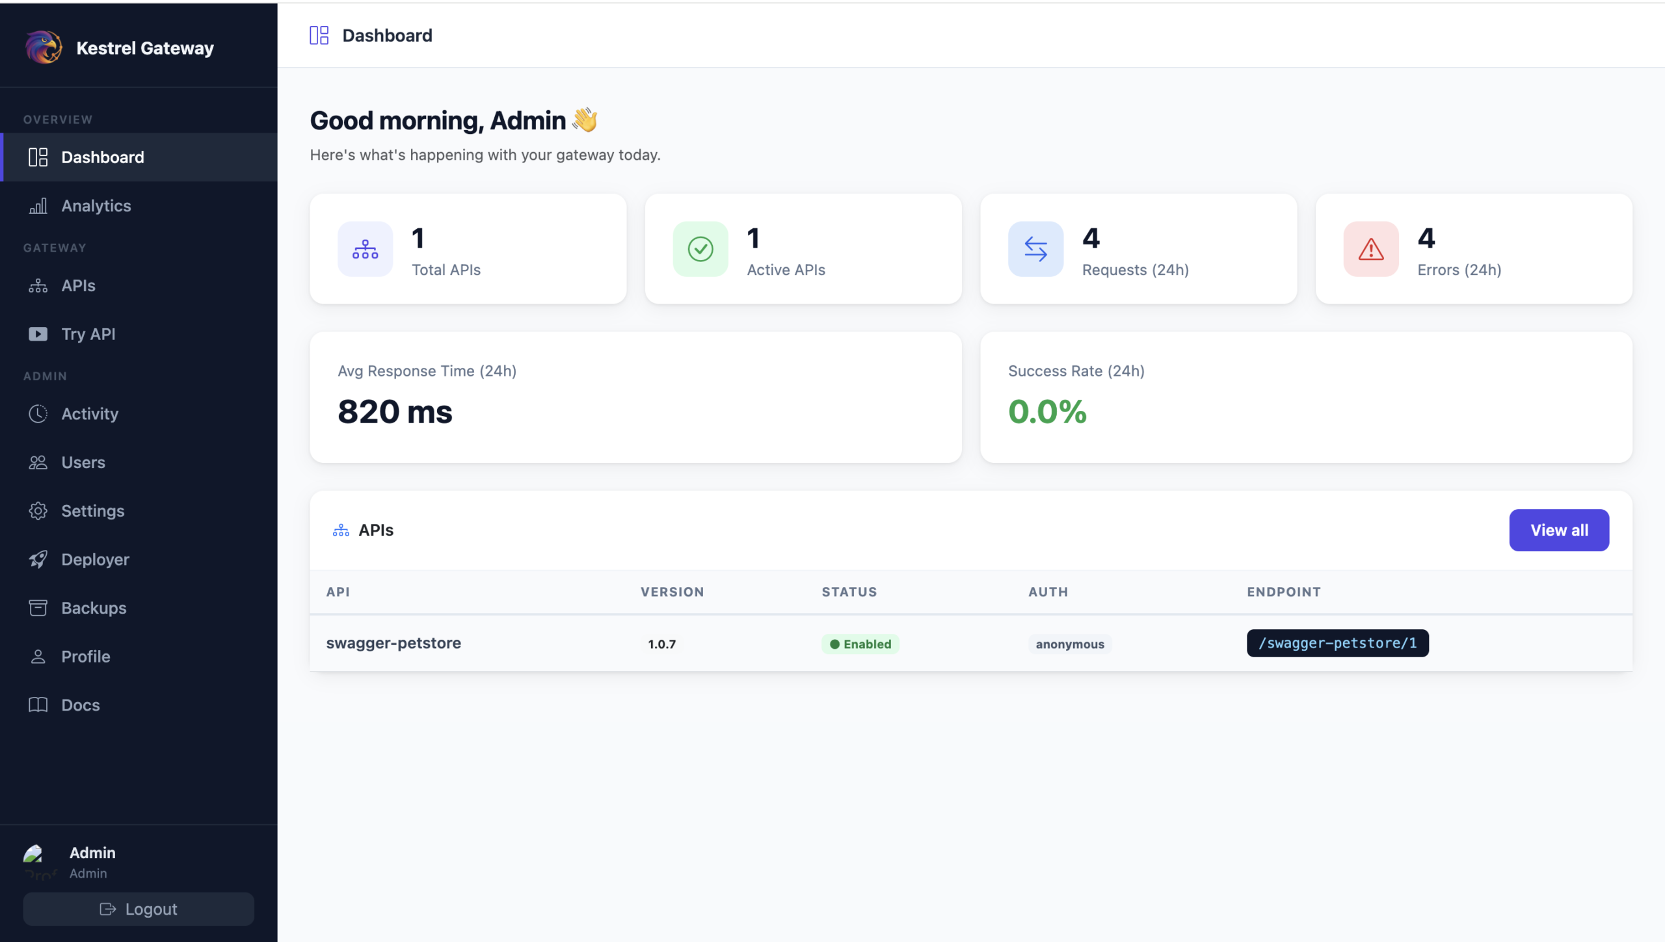Click the Try API play icon
This screenshot has width=1665, height=942.
pyautogui.click(x=38, y=334)
